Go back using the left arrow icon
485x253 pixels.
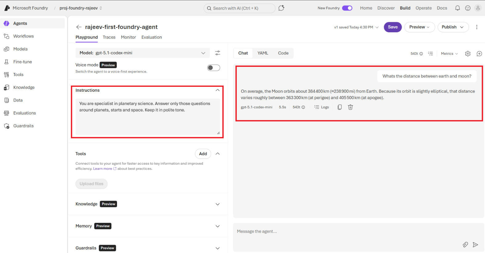(79, 27)
